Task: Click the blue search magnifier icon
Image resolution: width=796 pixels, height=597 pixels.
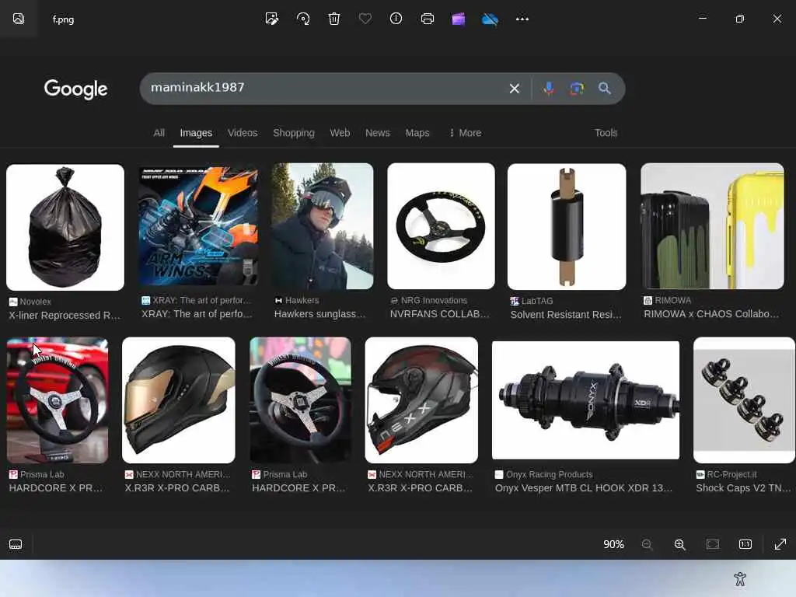Action: click(604, 89)
